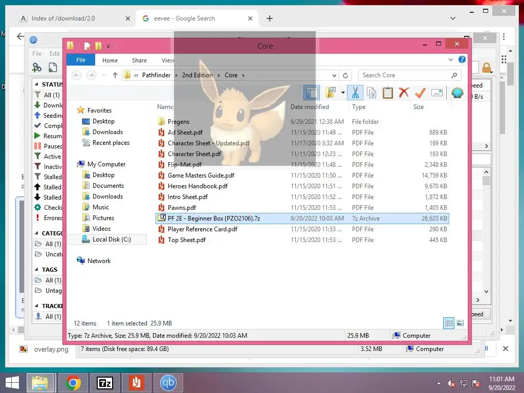Click the orange checkmark Properties icon

coord(420,93)
